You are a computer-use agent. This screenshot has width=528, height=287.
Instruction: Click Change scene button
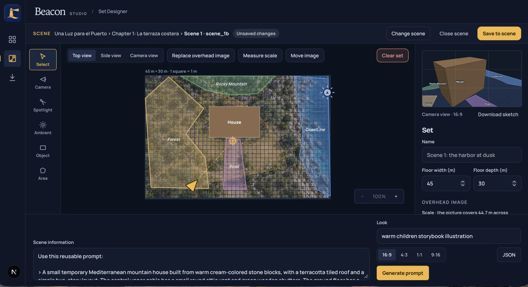408,33
